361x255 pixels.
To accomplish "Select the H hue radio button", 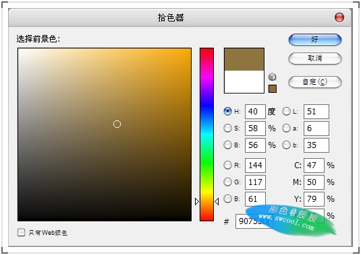I will click(x=227, y=111).
